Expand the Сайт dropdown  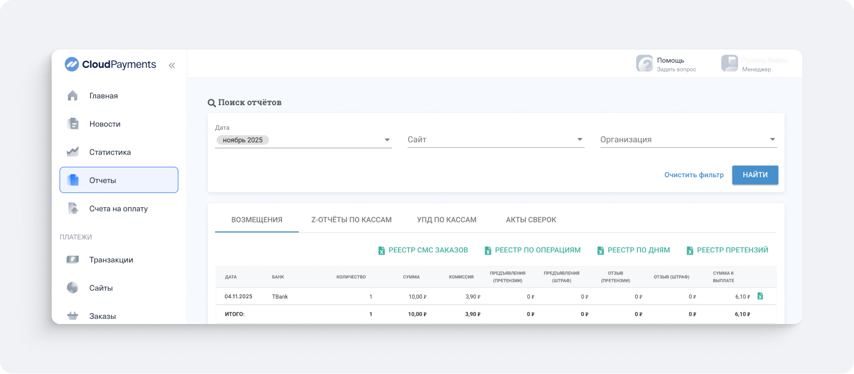pyautogui.click(x=579, y=140)
